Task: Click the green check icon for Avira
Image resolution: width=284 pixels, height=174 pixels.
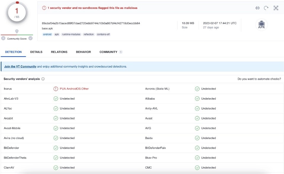Action: (x=56, y=138)
